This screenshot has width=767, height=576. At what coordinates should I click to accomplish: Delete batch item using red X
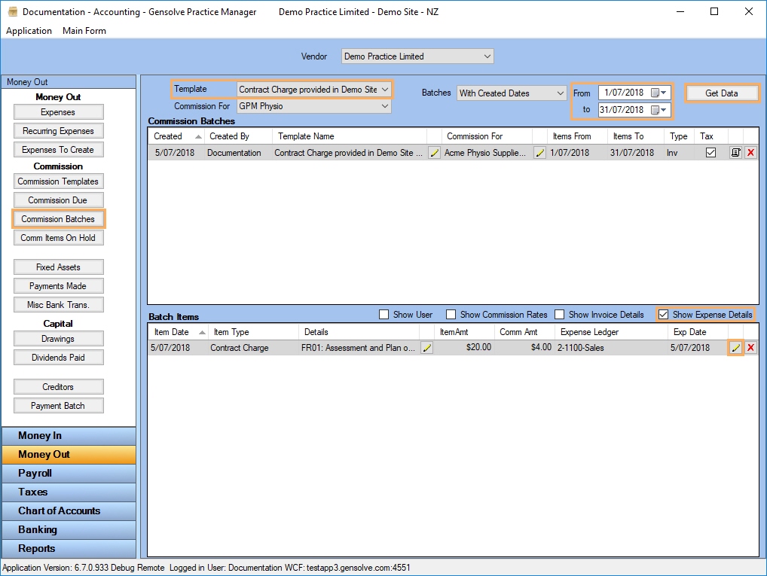[x=750, y=348]
